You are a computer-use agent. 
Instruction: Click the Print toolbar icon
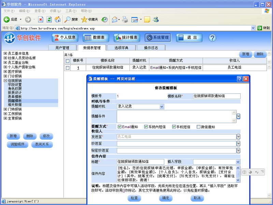125,19
